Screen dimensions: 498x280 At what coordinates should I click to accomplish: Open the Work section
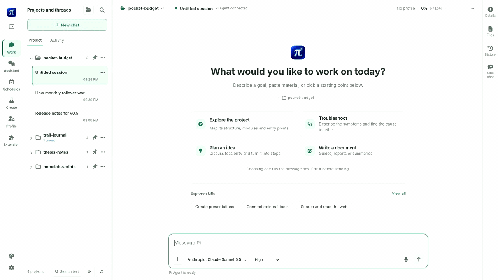12,48
